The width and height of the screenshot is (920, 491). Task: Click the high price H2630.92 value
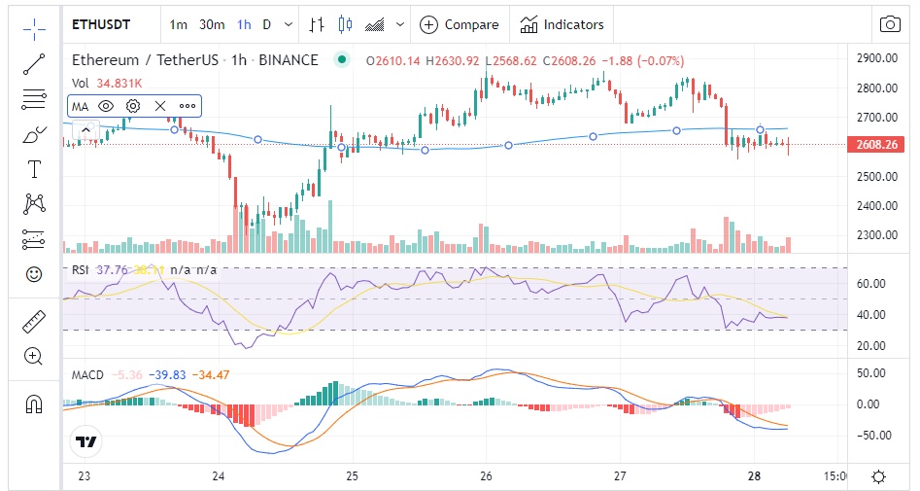453,60
